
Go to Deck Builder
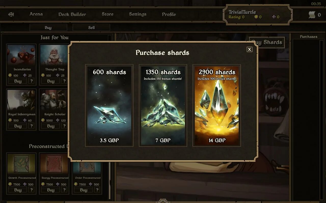72,14
